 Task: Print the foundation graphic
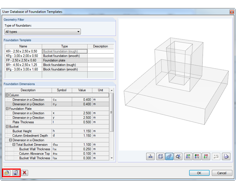pyautogui.click(x=226, y=156)
